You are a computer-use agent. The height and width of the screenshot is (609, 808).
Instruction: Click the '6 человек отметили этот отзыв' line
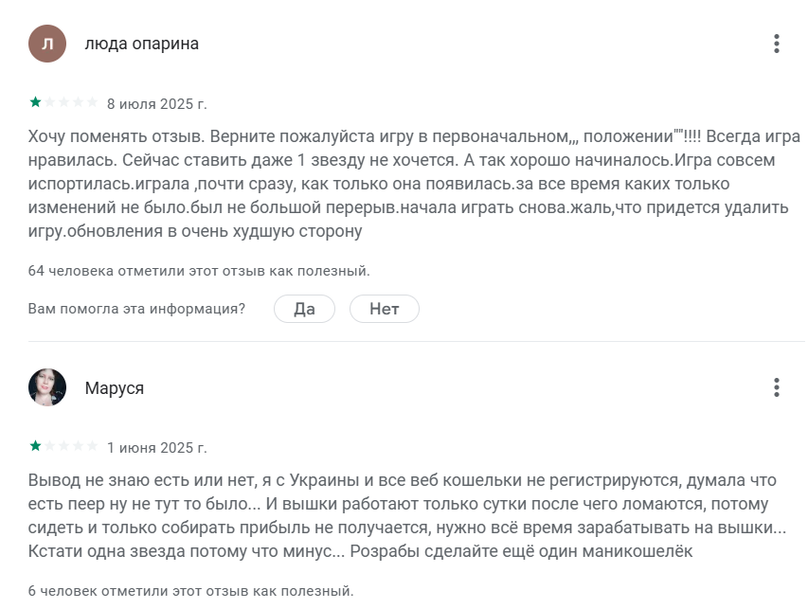coord(190,591)
